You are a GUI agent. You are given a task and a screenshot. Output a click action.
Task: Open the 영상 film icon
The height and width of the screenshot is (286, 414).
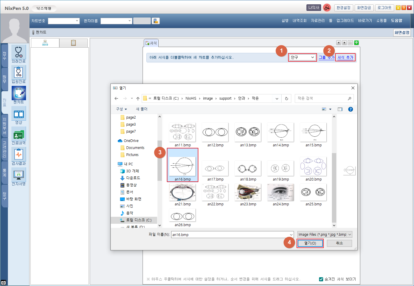18,114
